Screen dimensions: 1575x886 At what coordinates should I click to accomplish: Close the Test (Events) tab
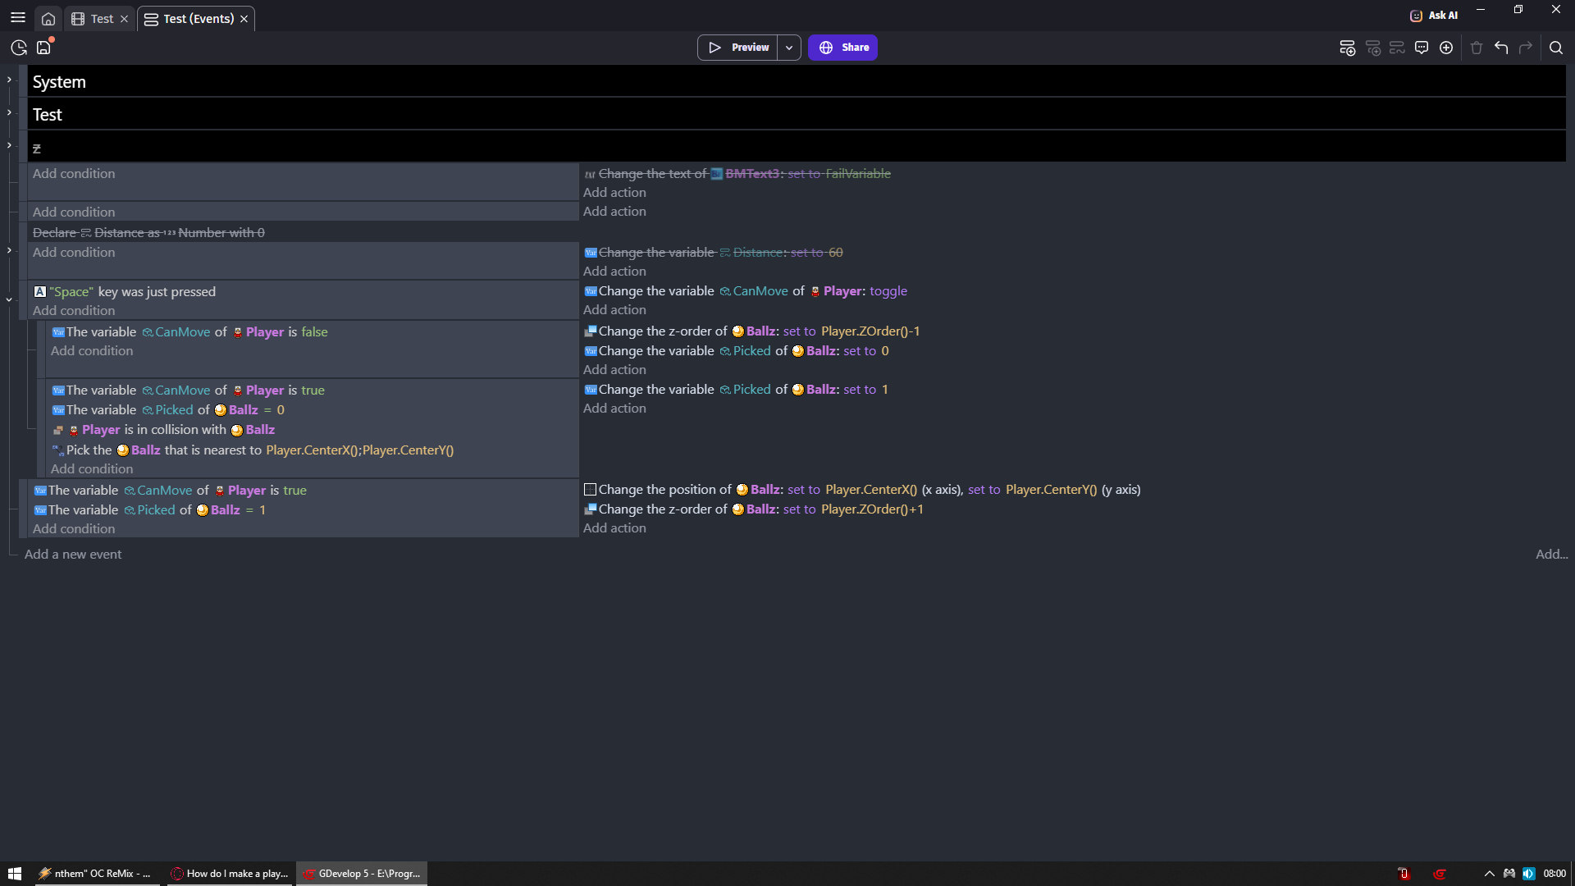click(x=244, y=19)
